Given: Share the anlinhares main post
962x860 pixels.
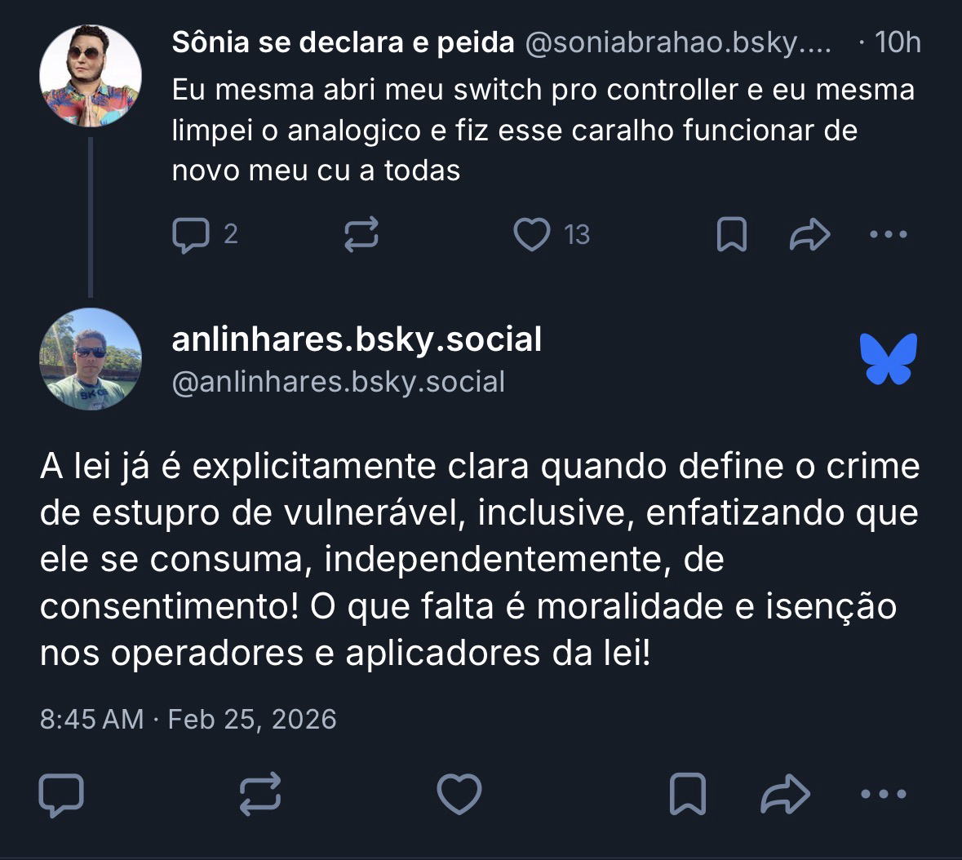Looking at the screenshot, I should (x=785, y=795).
